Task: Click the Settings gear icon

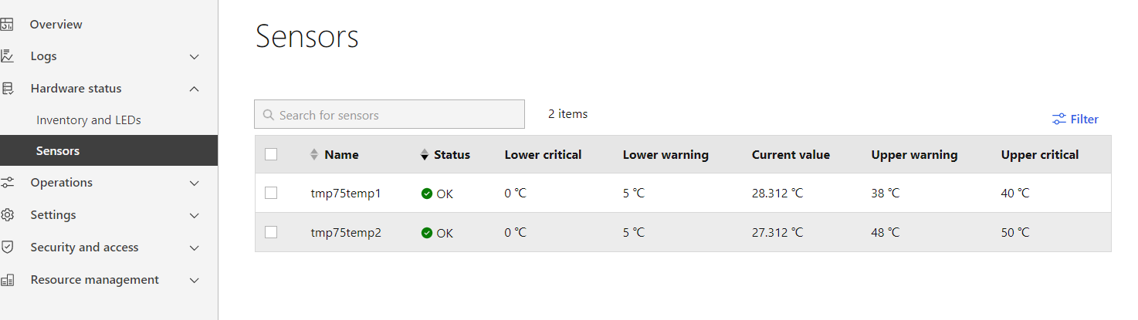Action: click(x=7, y=215)
